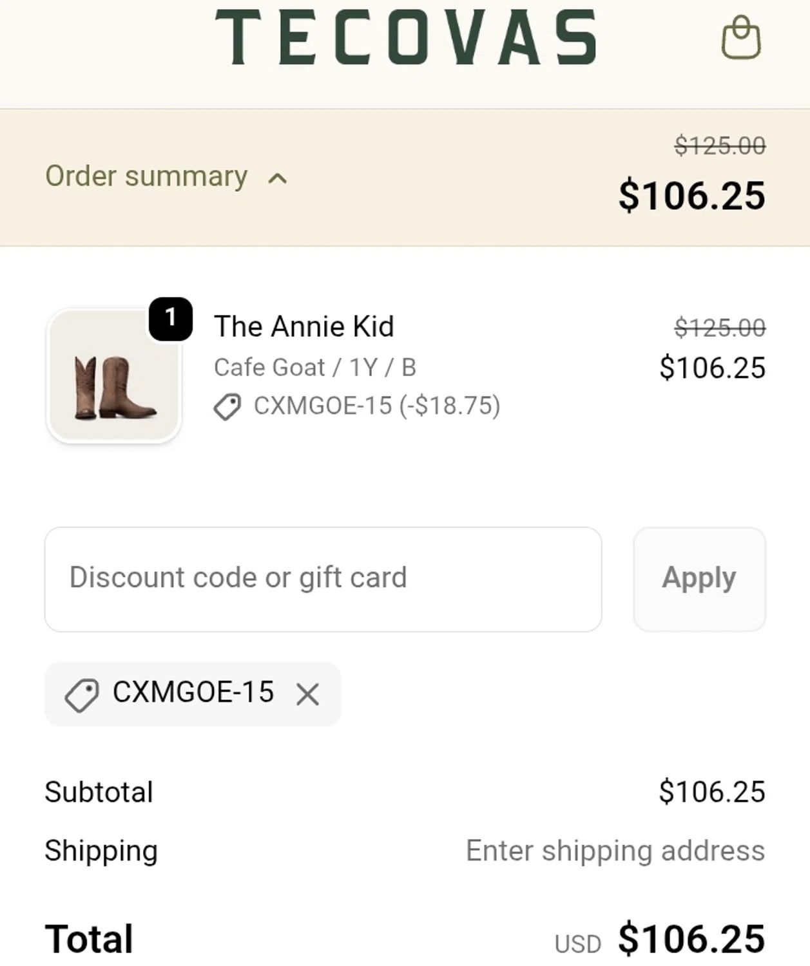Click the Enter shipping address text
Screen dimensions: 810x966
coord(615,851)
